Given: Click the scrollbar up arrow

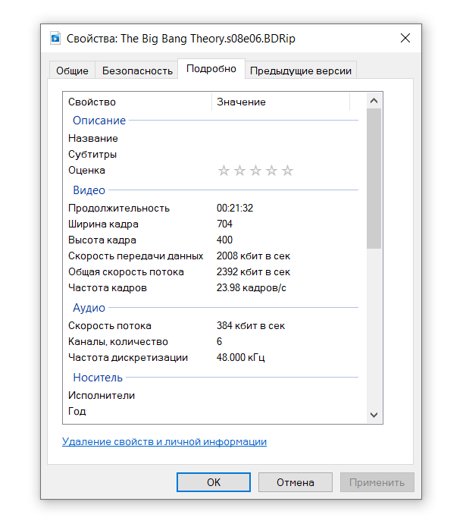Looking at the screenshot, I should pyautogui.click(x=374, y=101).
